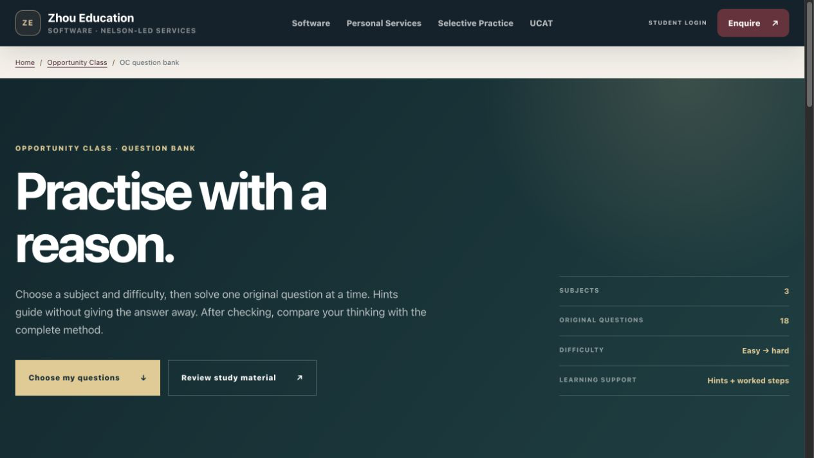Image resolution: width=814 pixels, height=458 pixels.
Task: Click the Enquire button
Action: [753, 23]
